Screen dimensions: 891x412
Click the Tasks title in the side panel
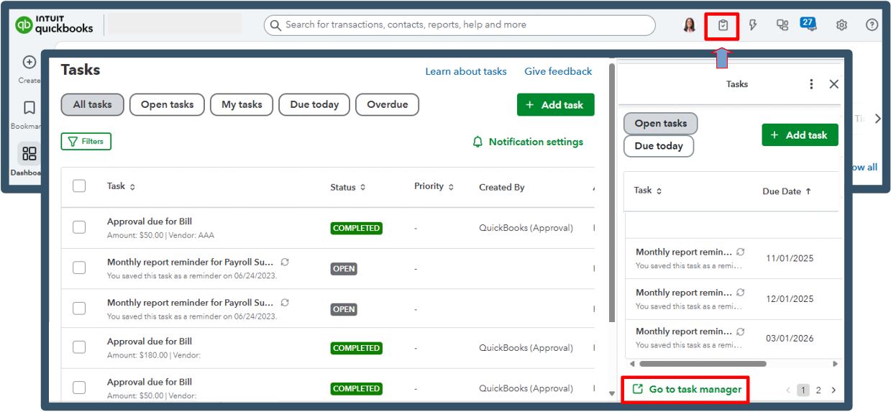pyautogui.click(x=737, y=84)
